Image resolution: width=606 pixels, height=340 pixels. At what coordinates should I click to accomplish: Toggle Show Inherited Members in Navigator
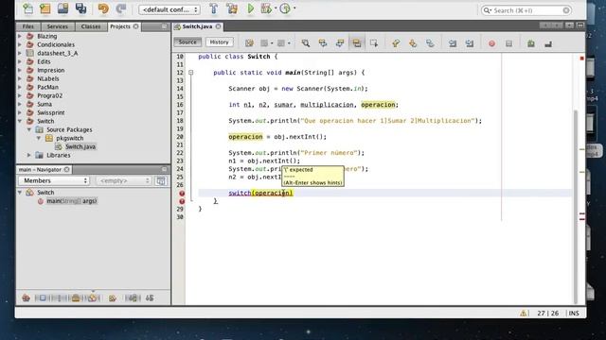pos(26,298)
